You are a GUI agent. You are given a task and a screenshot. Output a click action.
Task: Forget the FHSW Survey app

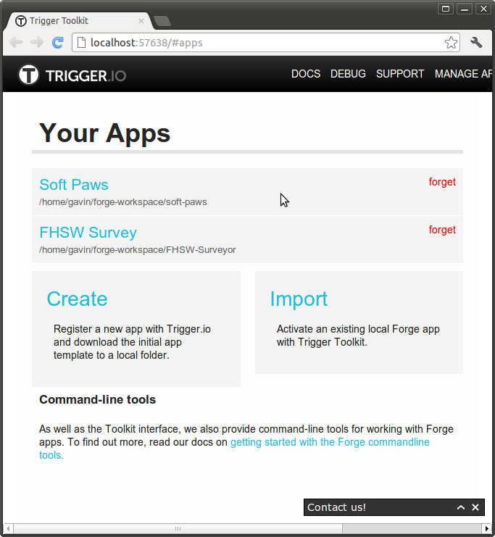point(442,230)
